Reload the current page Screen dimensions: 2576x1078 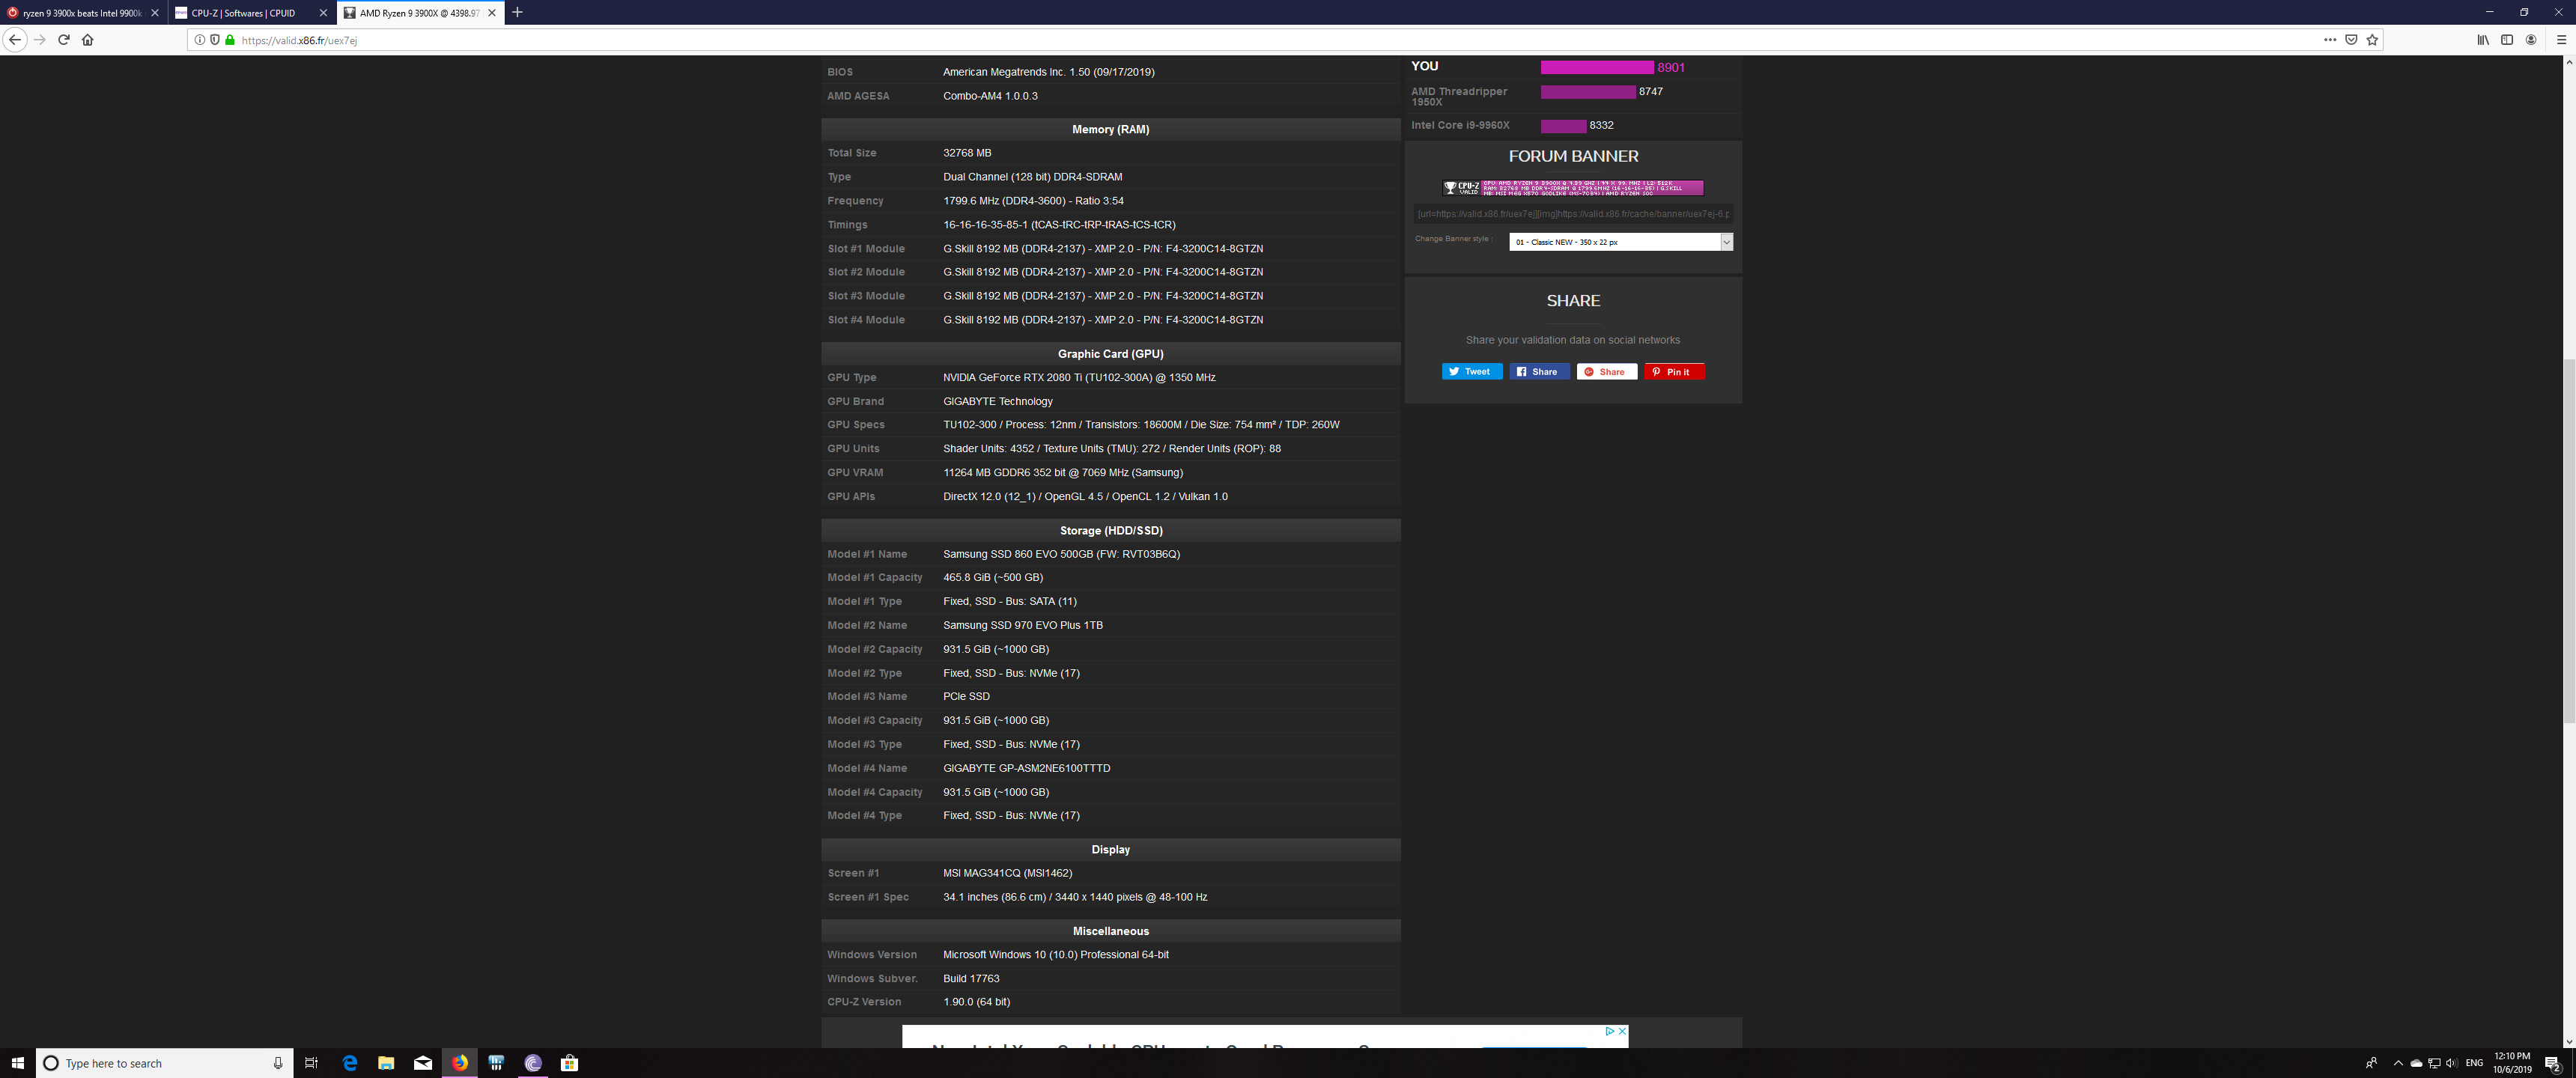pyautogui.click(x=64, y=40)
